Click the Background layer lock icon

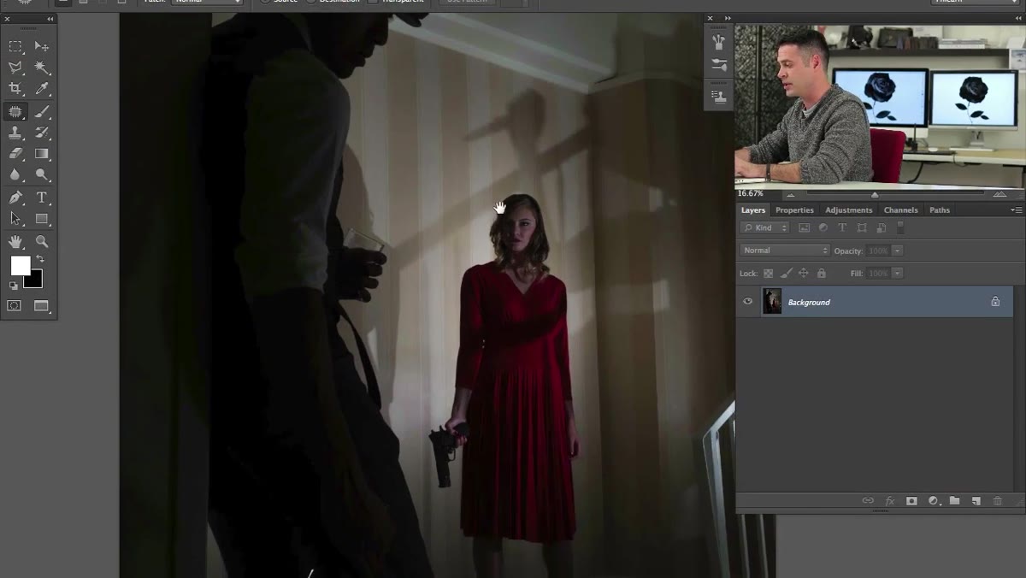tap(995, 301)
